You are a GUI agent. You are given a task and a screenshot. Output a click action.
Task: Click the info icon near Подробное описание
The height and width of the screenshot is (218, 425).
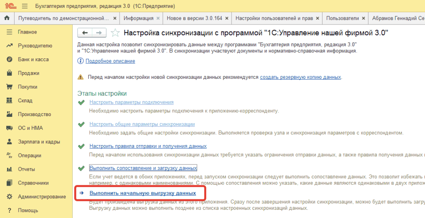pos(81,61)
